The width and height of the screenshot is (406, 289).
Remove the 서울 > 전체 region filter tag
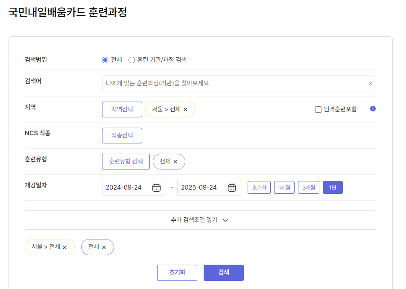(x=185, y=109)
